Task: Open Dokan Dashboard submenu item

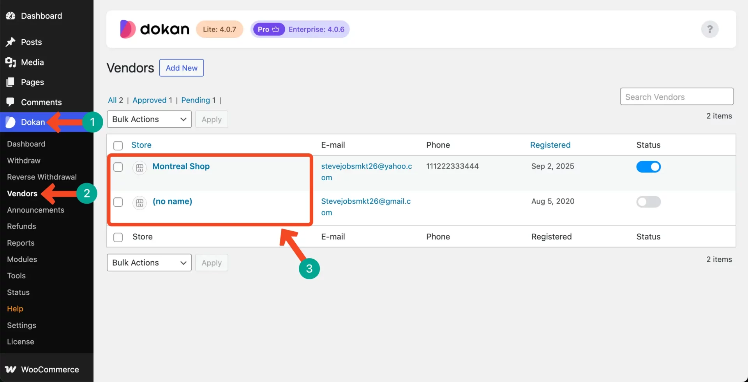Action: click(x=26, y=144)
